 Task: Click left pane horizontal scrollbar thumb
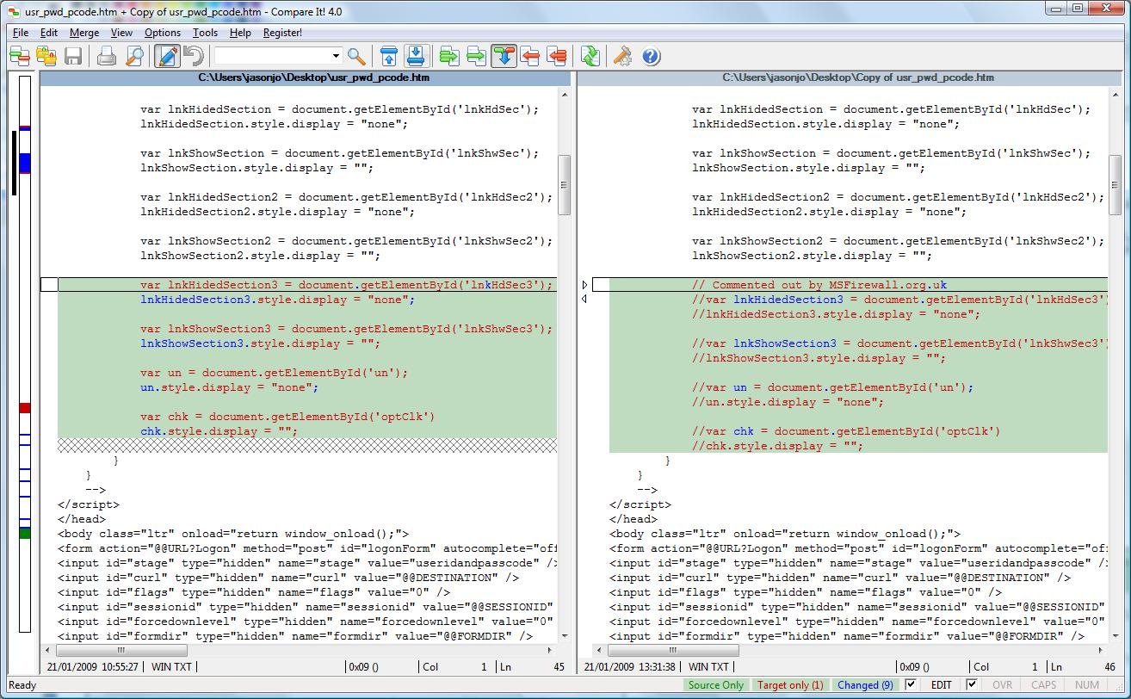pos(121,651)
